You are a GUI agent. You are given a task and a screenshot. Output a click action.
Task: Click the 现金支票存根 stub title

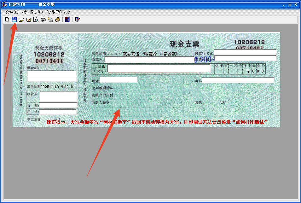click(49, 48)
